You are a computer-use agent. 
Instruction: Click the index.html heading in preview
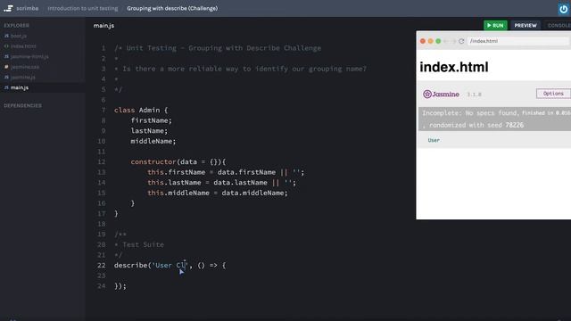pos(454,67)
